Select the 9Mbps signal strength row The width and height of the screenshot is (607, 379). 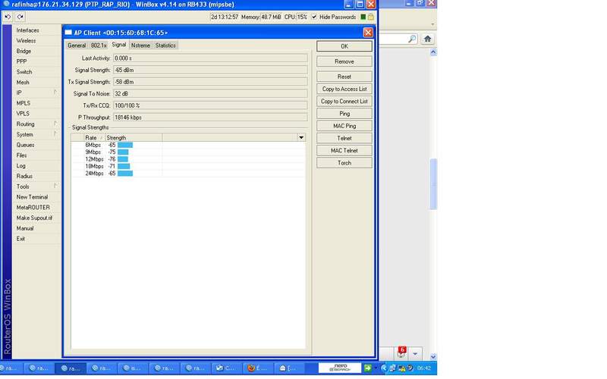[188, 152]
